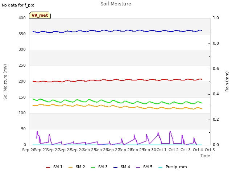This screenshot has width=232, height=174.
Task: Click the red SM 1 legend swatch
Action: pyautogui.click(x=48, y=167)
